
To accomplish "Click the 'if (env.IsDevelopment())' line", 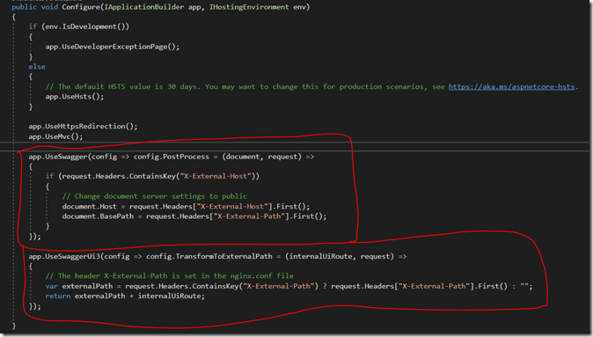I will tap(79, 26).
